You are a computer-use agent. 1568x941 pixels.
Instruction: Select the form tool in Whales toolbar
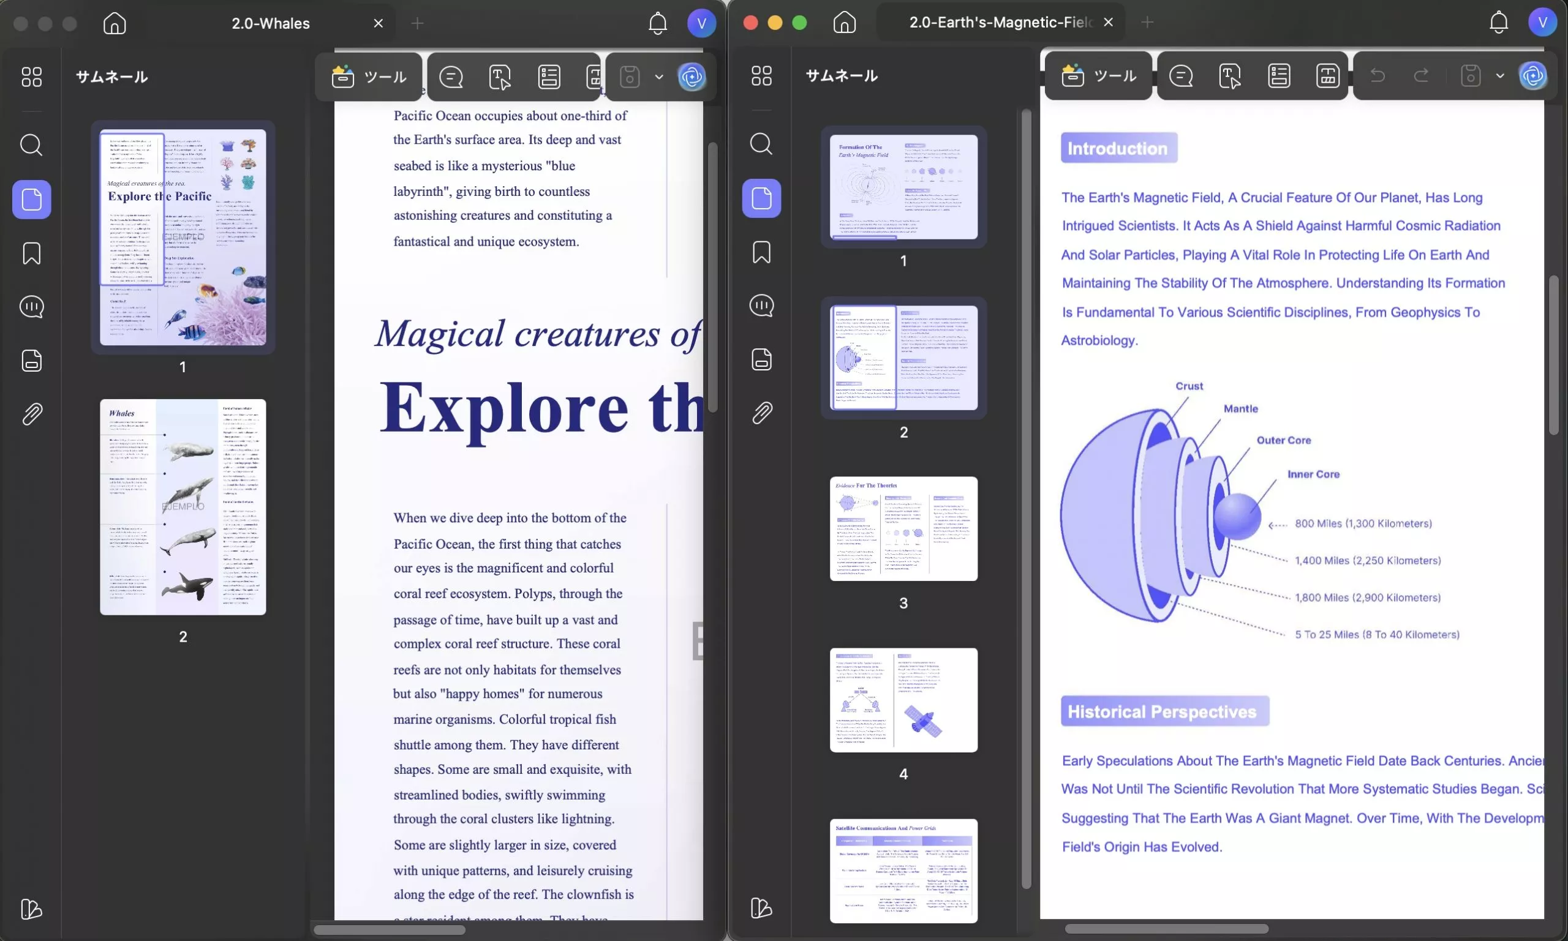549,77
